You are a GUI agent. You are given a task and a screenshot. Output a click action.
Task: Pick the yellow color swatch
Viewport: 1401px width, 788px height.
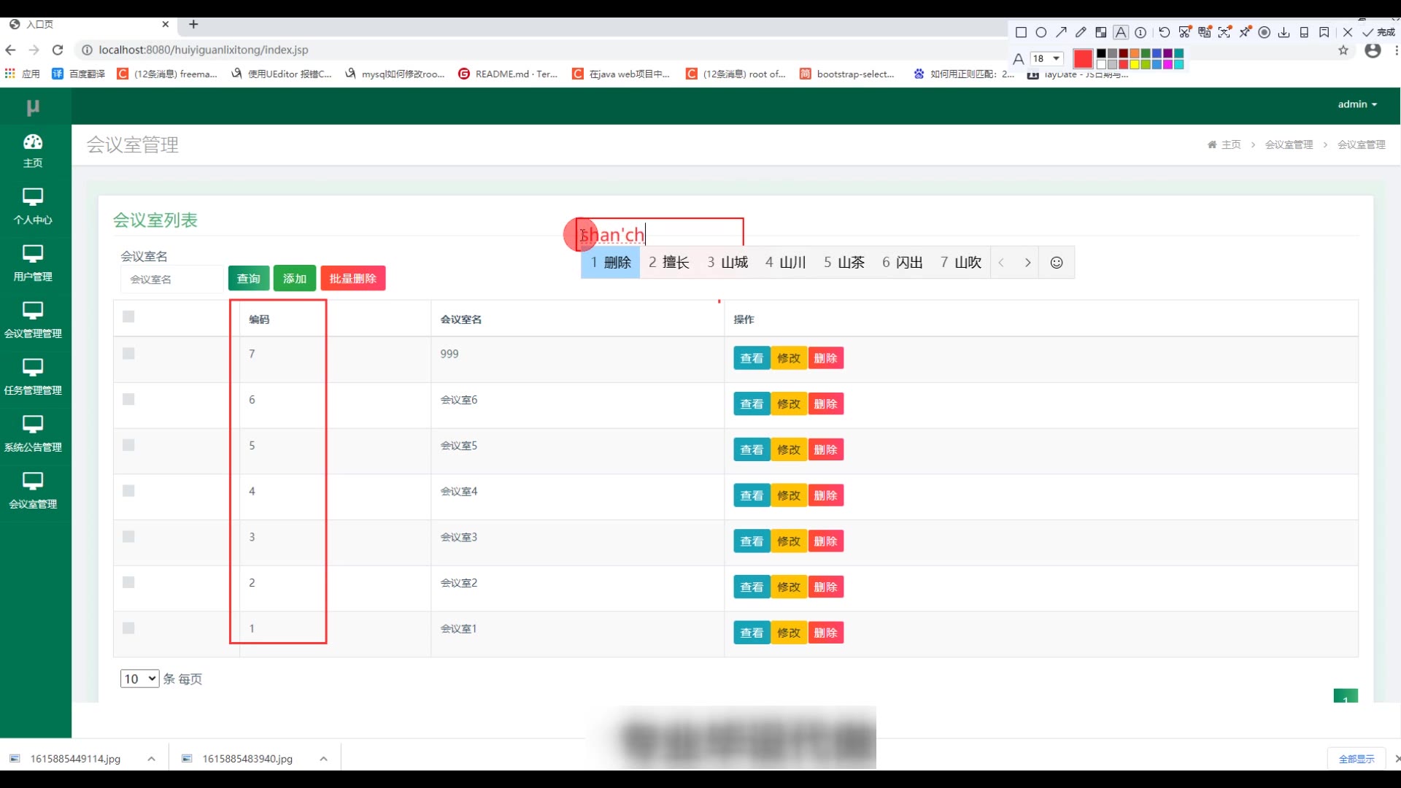[x=1135, y=65]
